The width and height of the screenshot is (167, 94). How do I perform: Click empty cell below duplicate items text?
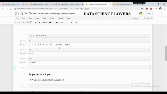tap(89, 86)
